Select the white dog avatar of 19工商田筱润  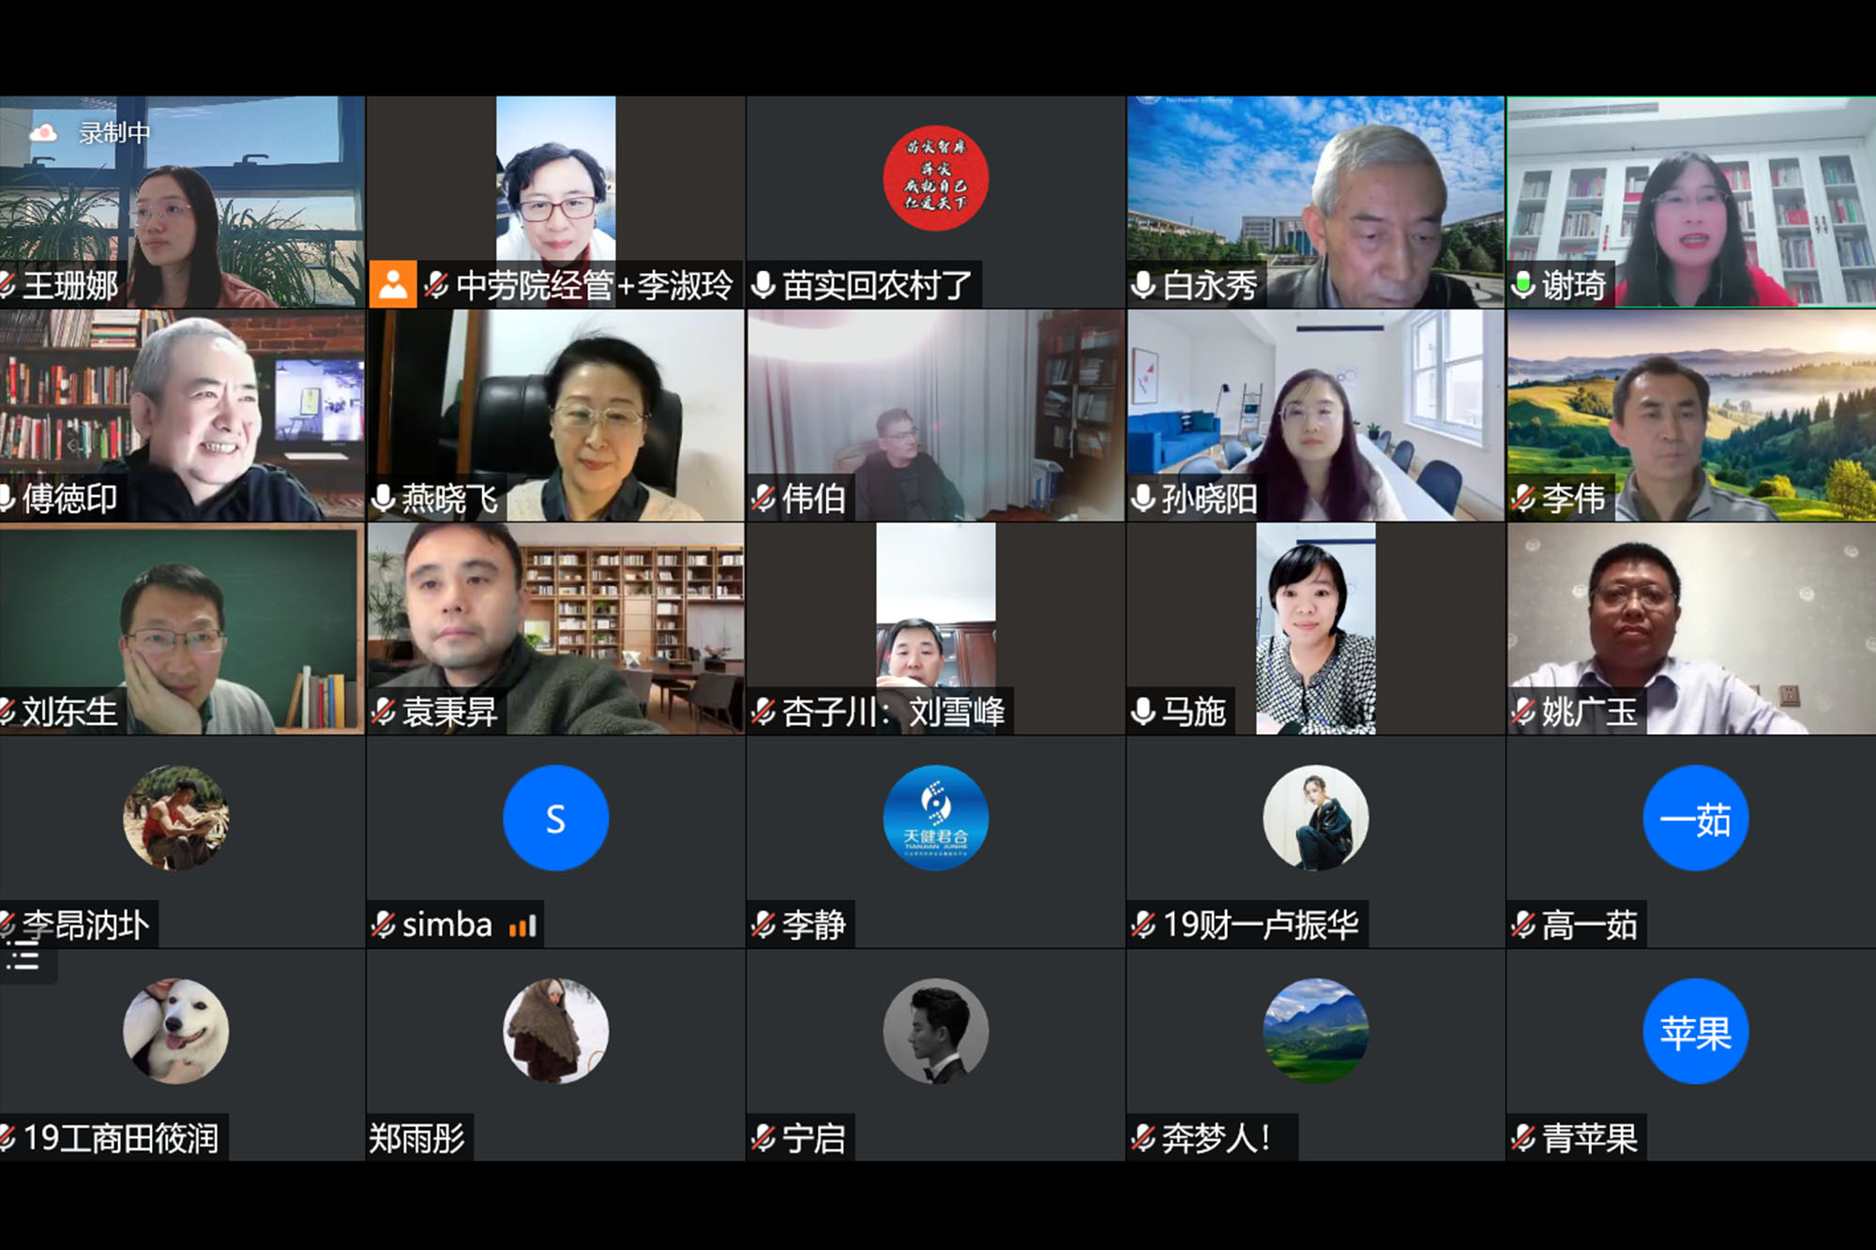pos(175,1032)
